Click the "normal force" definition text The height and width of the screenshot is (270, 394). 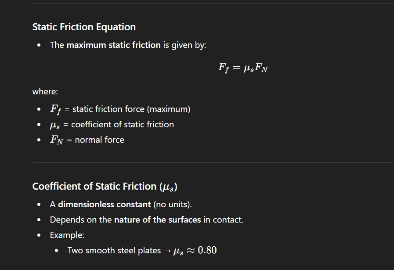click(x=100, y=140)
